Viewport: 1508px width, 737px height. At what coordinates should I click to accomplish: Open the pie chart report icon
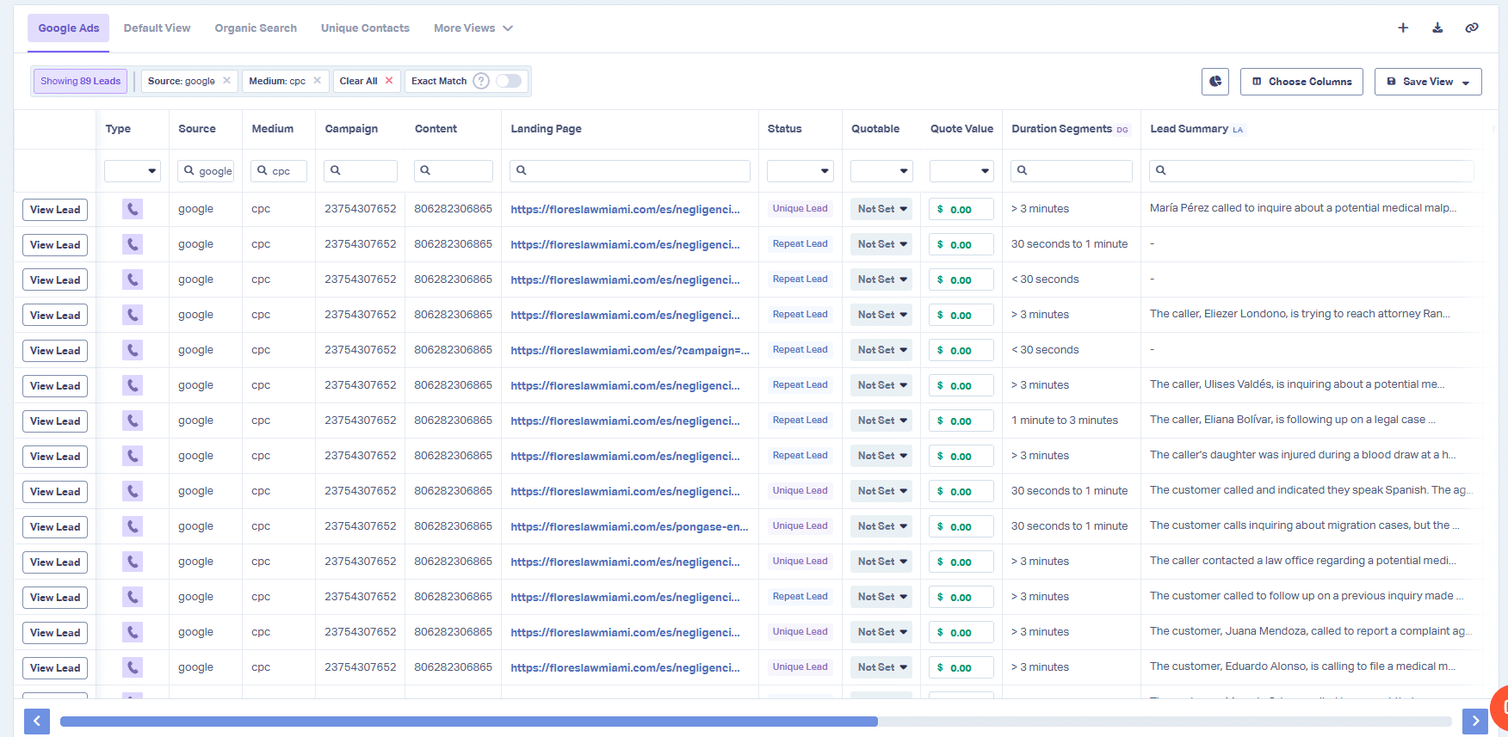[1215, 82]
